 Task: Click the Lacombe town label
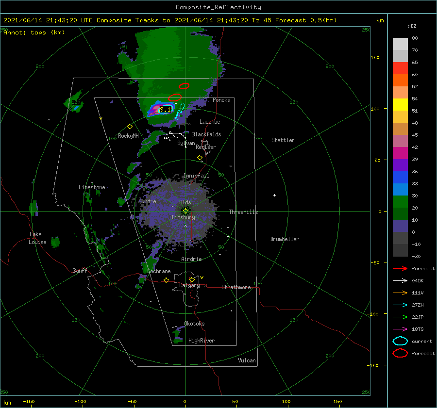pyautogui.click(x=210, y=122)
